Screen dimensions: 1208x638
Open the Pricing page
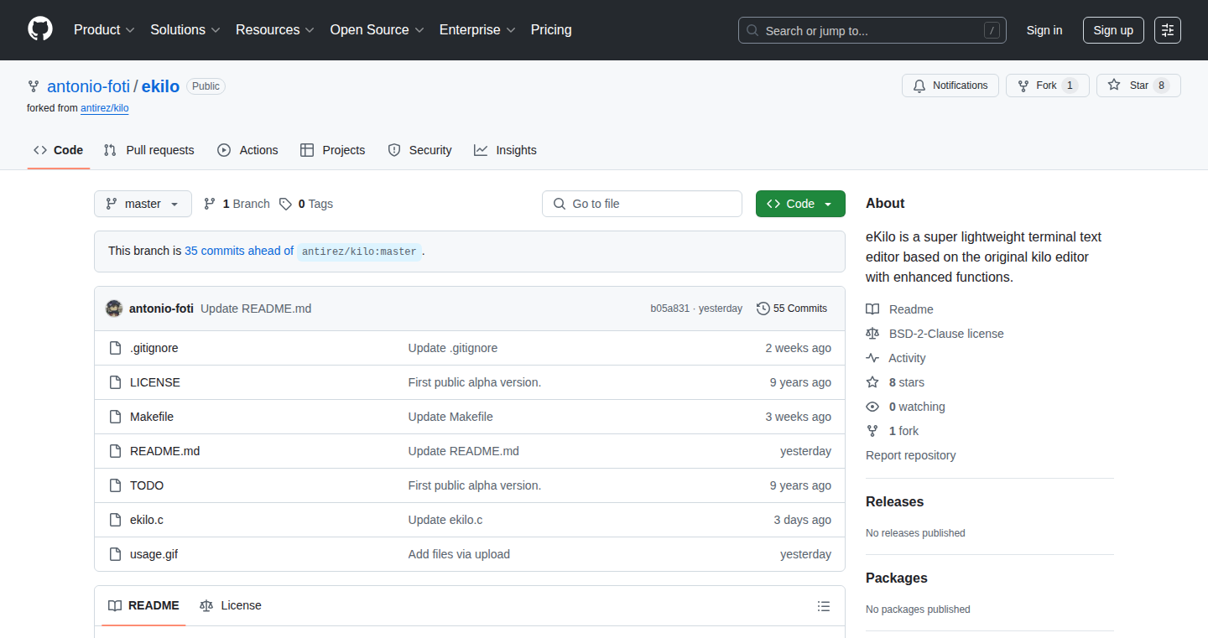[x=551, y=30]
